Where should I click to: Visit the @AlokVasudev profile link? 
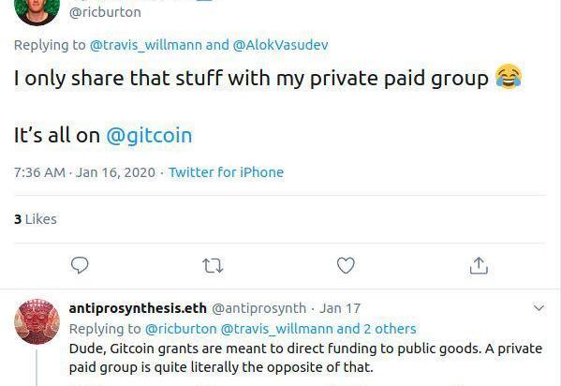pyautogui.click(x=280, y=45)
